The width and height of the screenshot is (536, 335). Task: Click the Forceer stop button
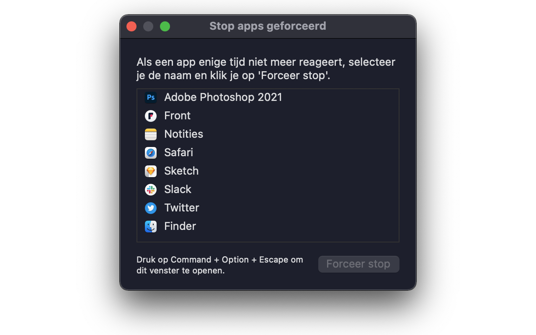click(x=358, y=264)
